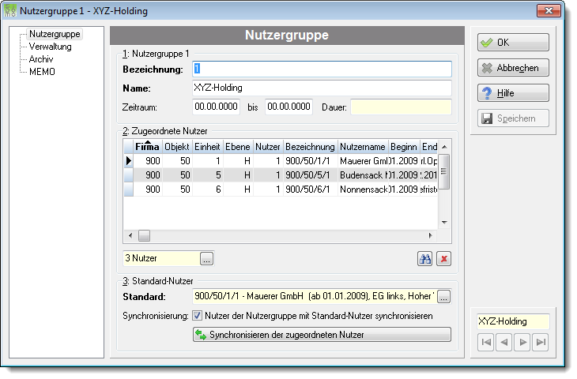The height and width of the screenshot is (379, 577).
Task: Select Verwaltung in the left tree
Action: click(x=50, y=47)
